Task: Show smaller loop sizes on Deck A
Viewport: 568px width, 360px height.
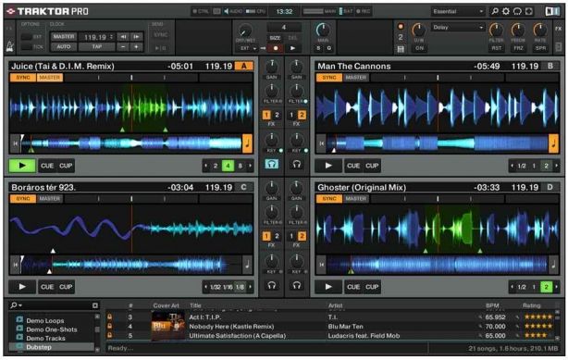Action: pyautogui.click(x=205, y=166)
